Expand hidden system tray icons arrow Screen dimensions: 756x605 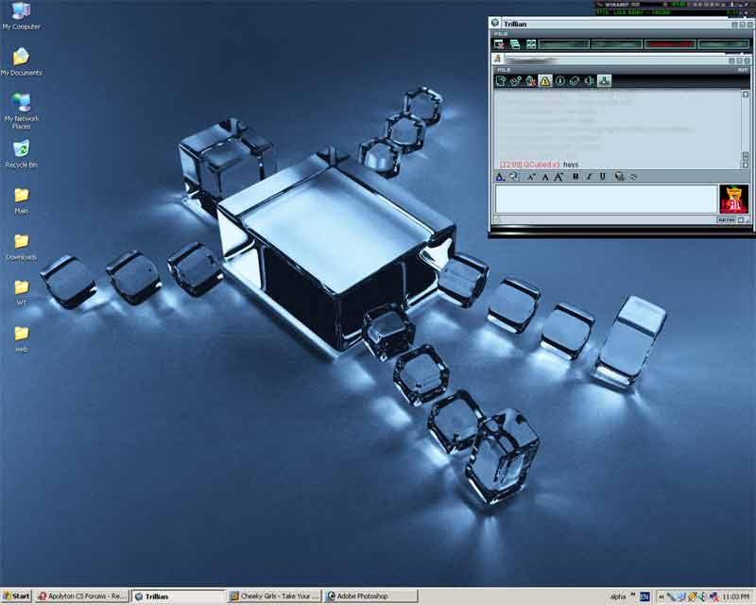click(661, 596)
